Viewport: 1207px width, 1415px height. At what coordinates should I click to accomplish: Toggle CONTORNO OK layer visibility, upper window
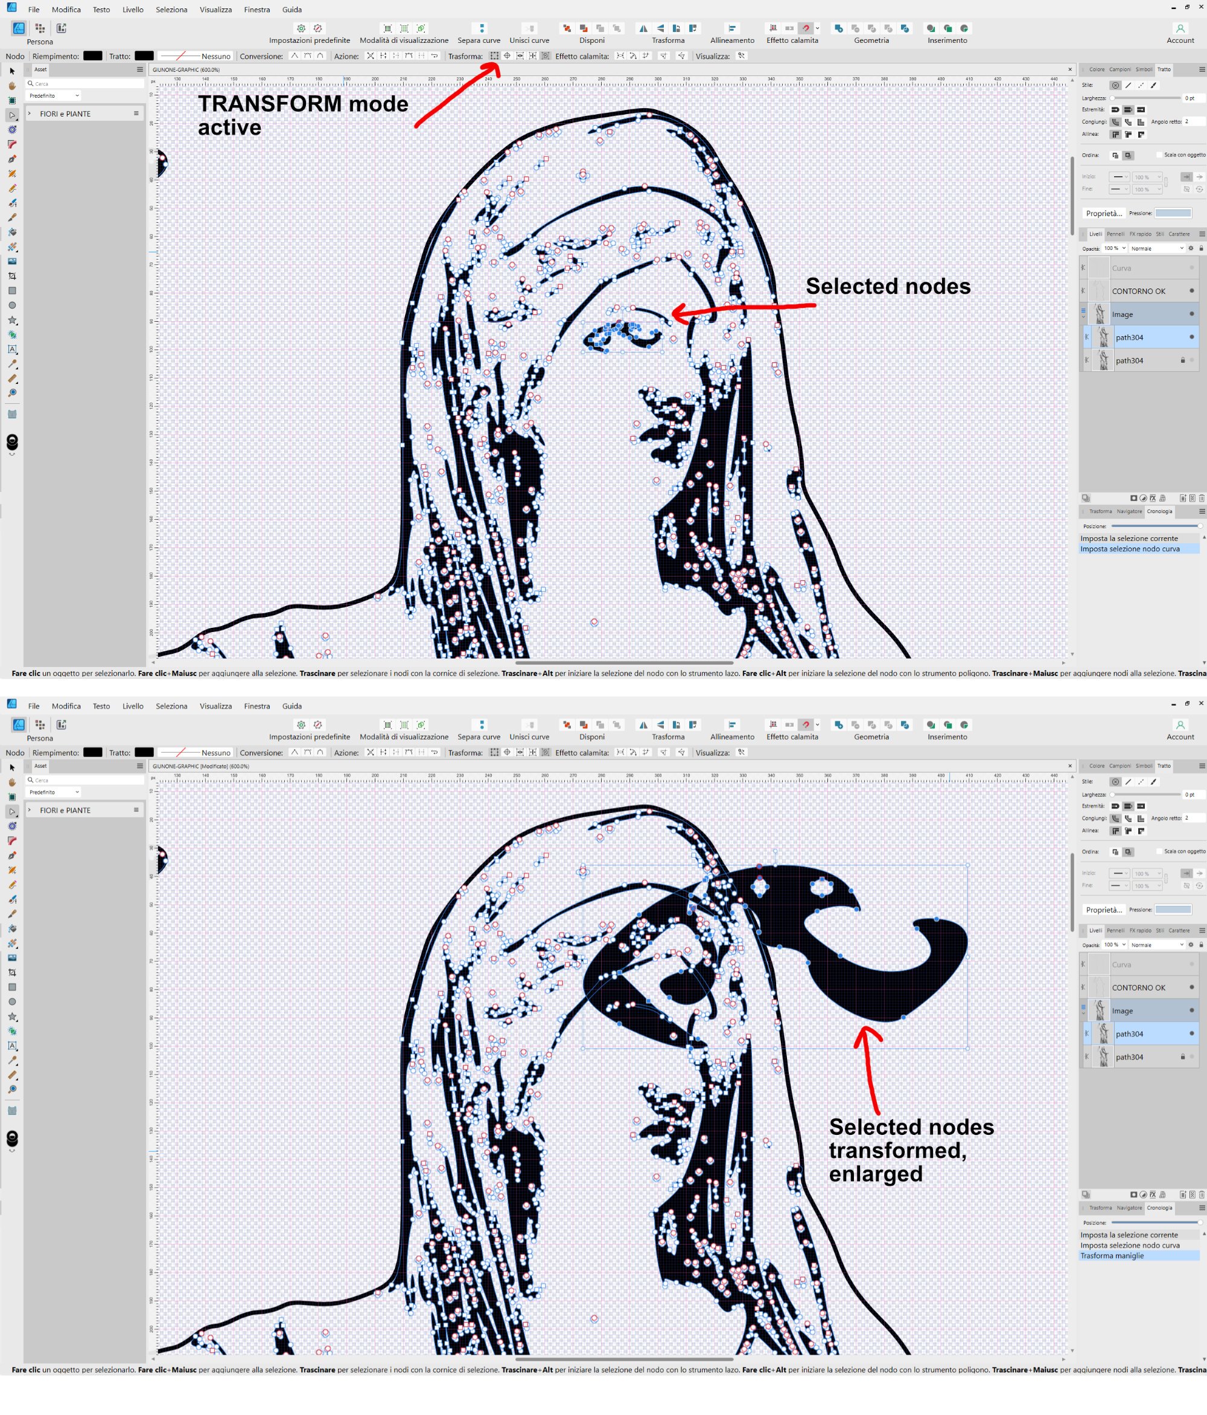point(1192,291)
